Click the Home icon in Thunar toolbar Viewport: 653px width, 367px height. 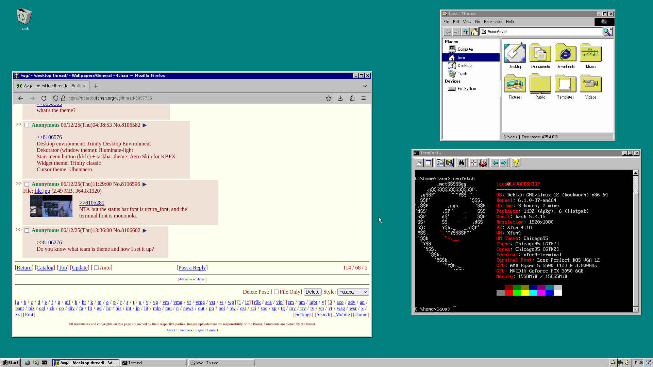point(474,32)
